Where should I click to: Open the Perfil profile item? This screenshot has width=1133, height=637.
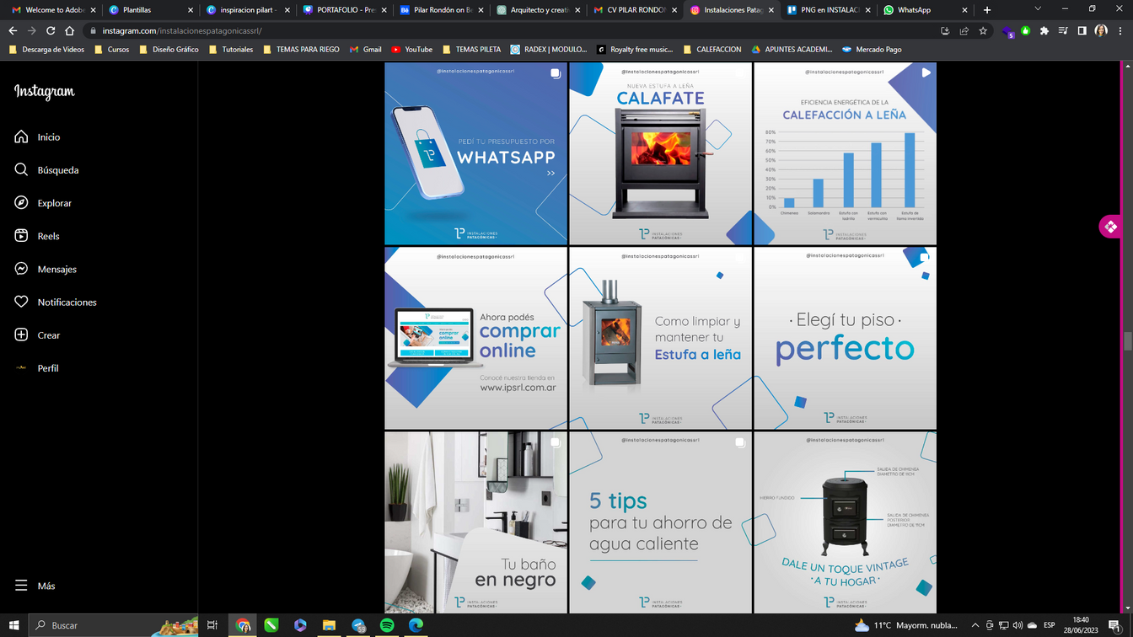(22, 368)
